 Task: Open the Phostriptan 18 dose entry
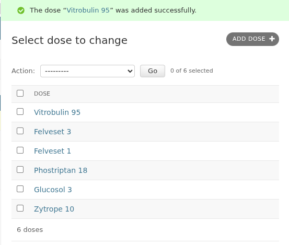pos(61,170)
